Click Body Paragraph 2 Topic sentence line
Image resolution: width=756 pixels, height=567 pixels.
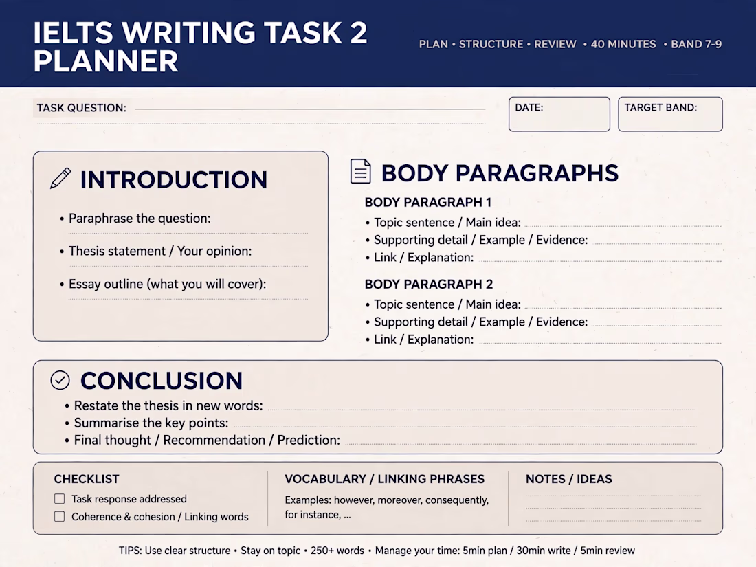623,308
